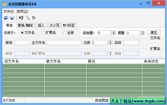Increase file name 位数 with up arrow
Viewport: 167px width, 105px height.
[x=110, y=41]
